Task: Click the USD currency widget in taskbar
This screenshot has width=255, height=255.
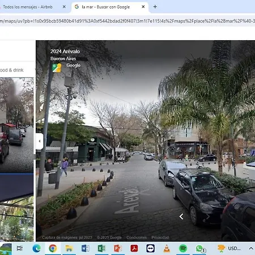Action: point(229,248)
